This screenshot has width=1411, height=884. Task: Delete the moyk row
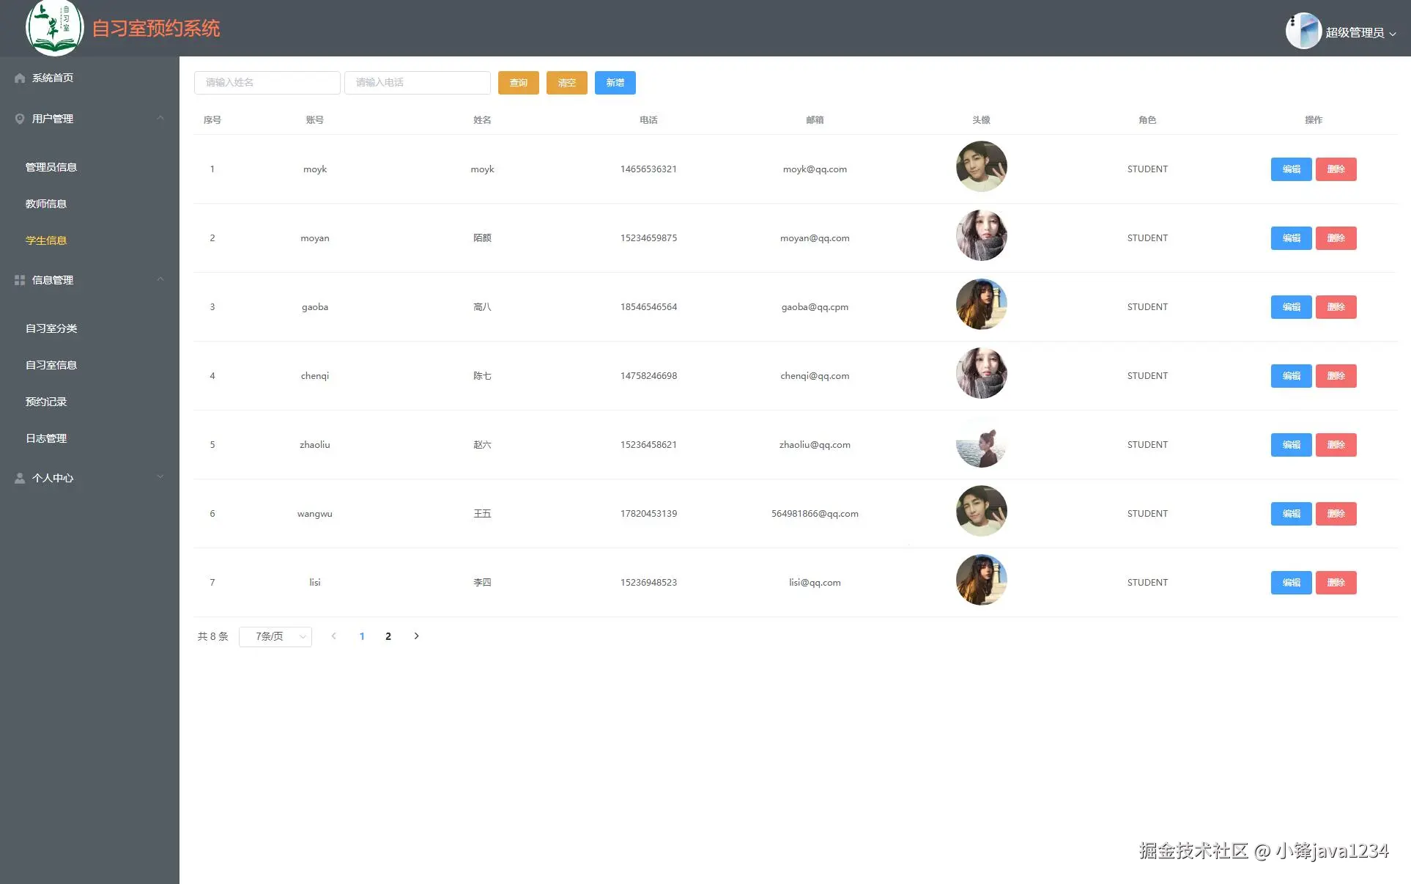click(x=1336, y=169)
